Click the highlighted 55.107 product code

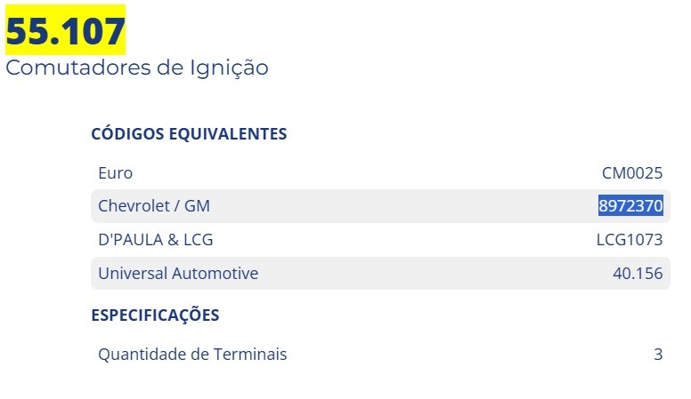click(65, 30)
